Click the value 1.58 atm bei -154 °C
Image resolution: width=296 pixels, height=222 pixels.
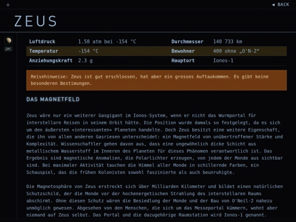click(x=107, y=42)
